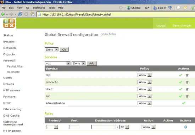Open the back history dropdown arrow
Image resolution: width=195 pixels, height=135 pixels.
pos(7,14)
